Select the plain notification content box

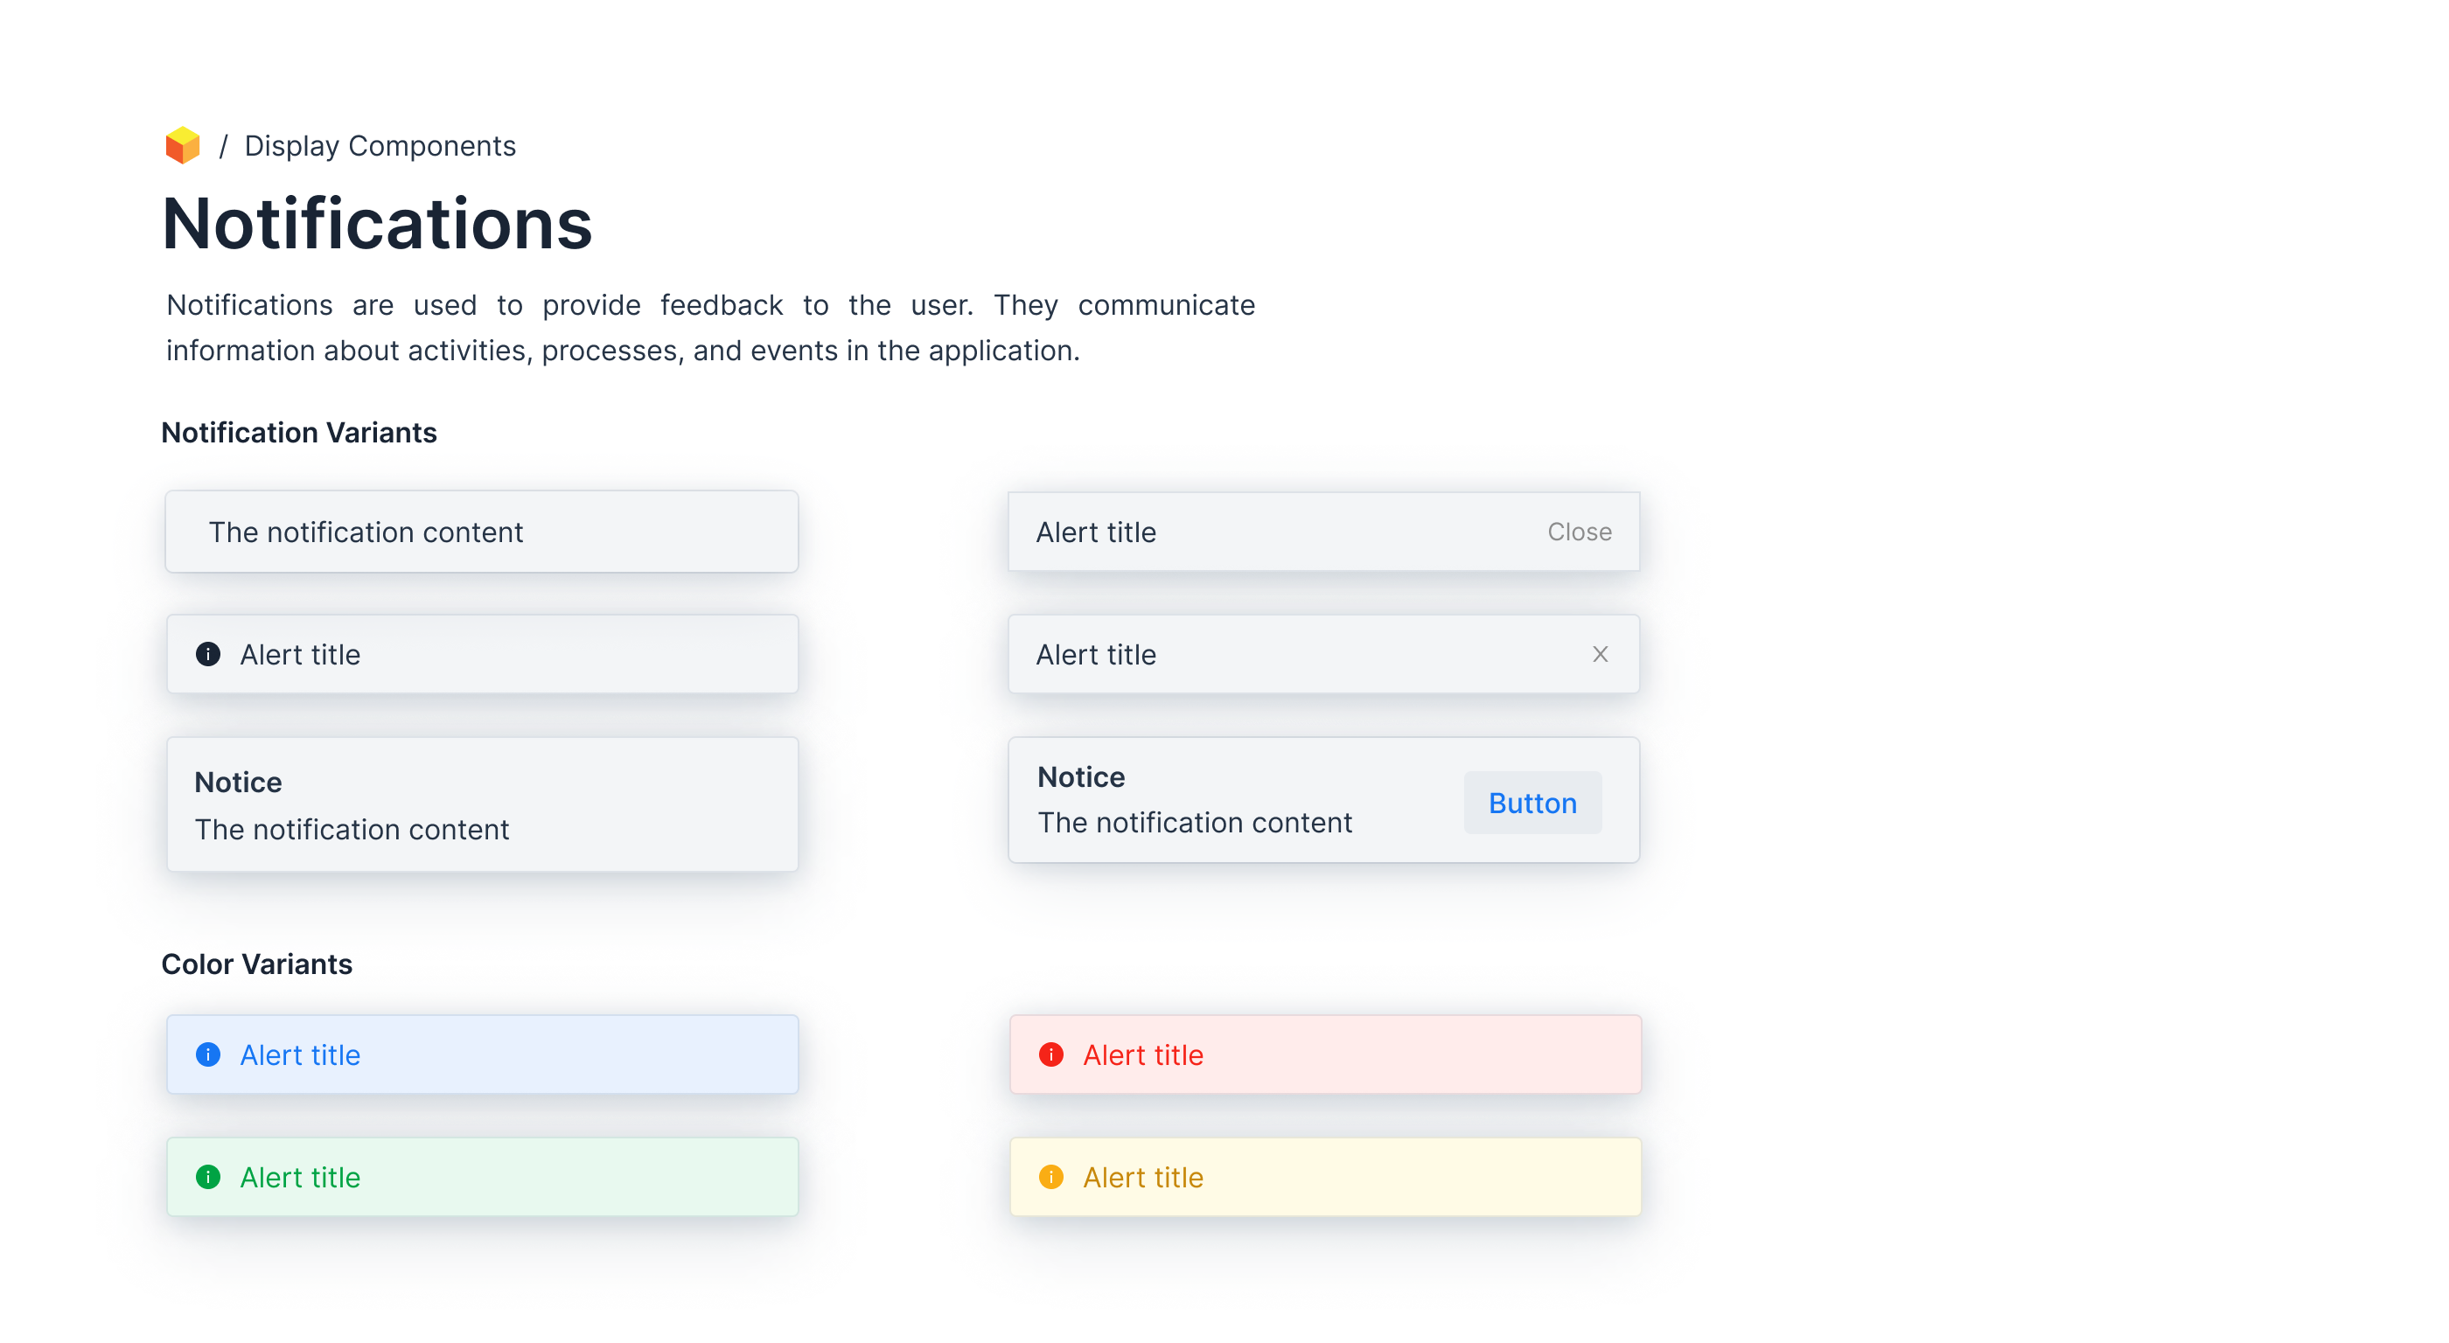point(481,532)
